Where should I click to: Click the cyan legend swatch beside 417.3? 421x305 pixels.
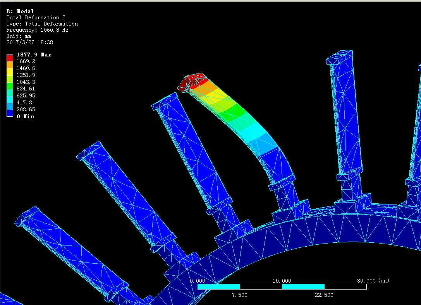[x=10, y=99]
